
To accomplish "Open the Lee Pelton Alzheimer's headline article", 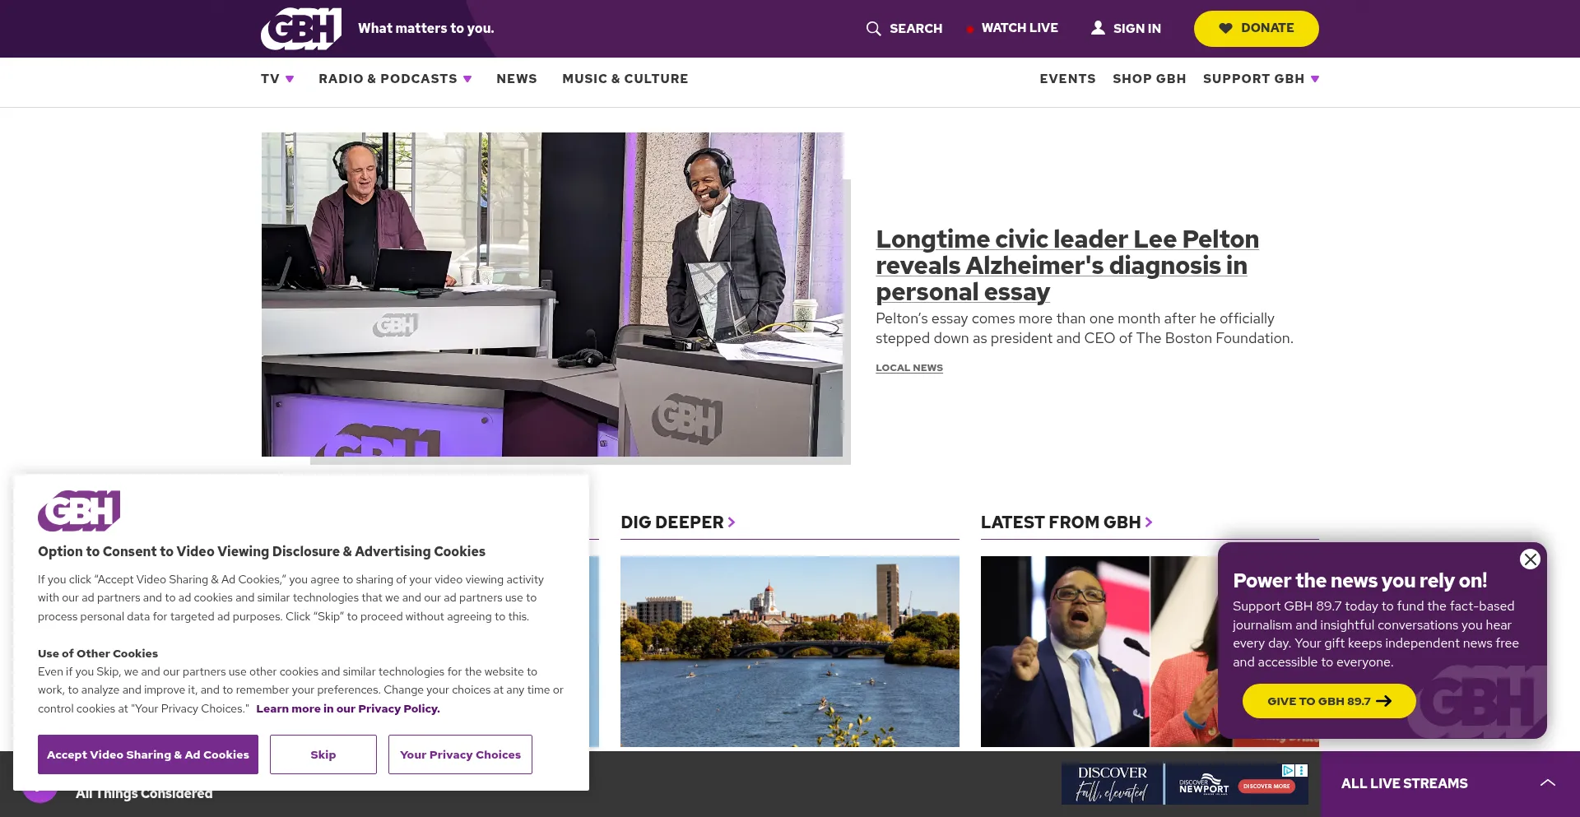I will (x=1067, y=265).
